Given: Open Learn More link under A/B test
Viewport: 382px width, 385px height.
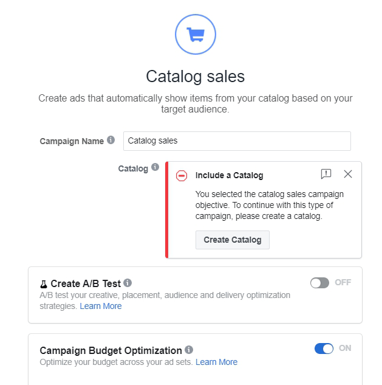Looking at the screenshot, I should 101,306.
